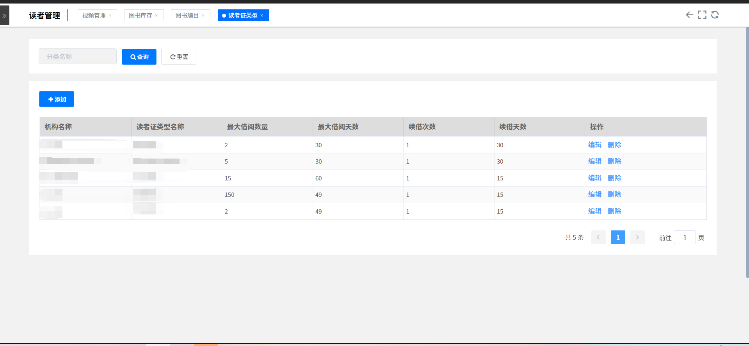The width and height of the screenshot is (749, 346).
Task: Open the 图书编目 tab
Action: pos(187,16)
